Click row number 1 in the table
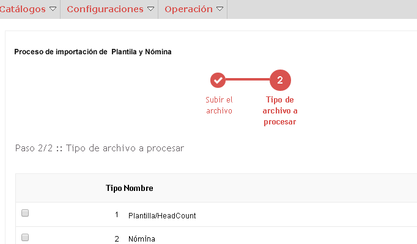Screen dimensions: 417x244 (117, 215)
